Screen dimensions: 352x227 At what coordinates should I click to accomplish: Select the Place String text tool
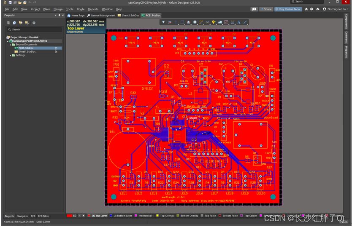pyautogui.click(x=238, y=22)
